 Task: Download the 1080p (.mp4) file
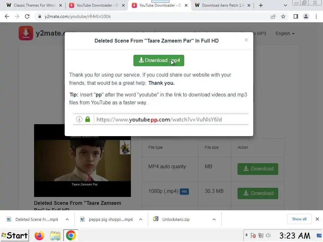258,193
